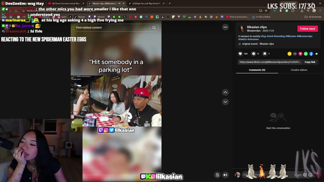The width and height of the screenshot is (324, 182).
Task: Open the Pinterest bookmark in bookmarks bar
Action: tap(136, 17)
